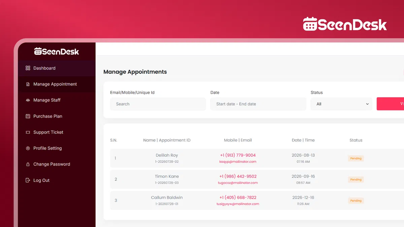Click the Email/Mobile/Unique Id field label
The height and width of the screenshot is (227, 404).
132,92
